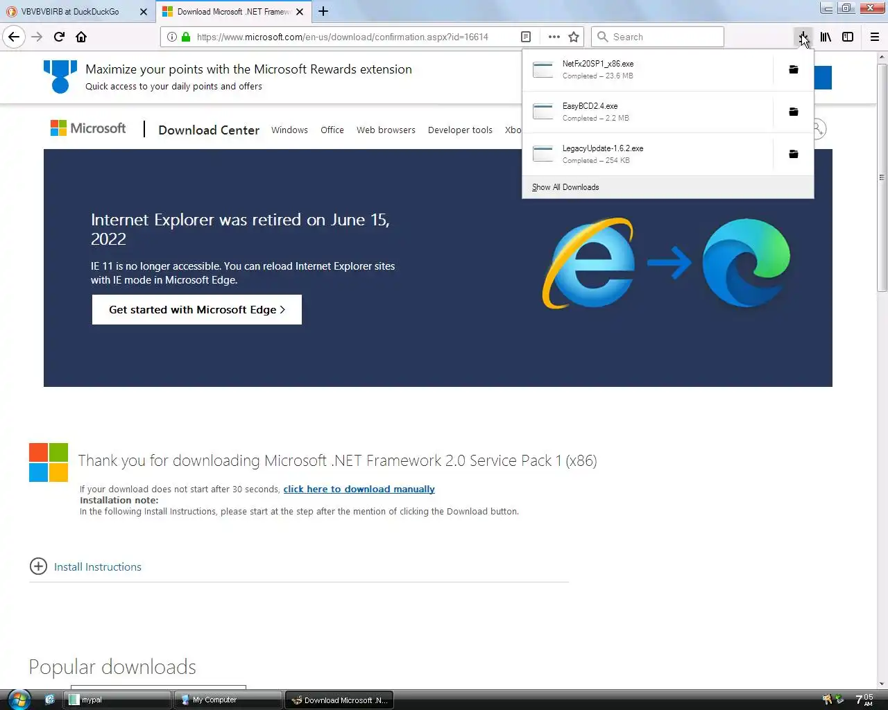Image resolution: width=888 pixels, height=710 pixels.
Task: Click the Download Center heading link
Action: point(209,130)
